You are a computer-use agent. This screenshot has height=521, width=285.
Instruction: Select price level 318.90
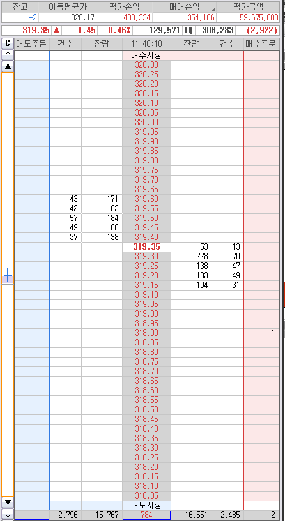tap(147, 333)
